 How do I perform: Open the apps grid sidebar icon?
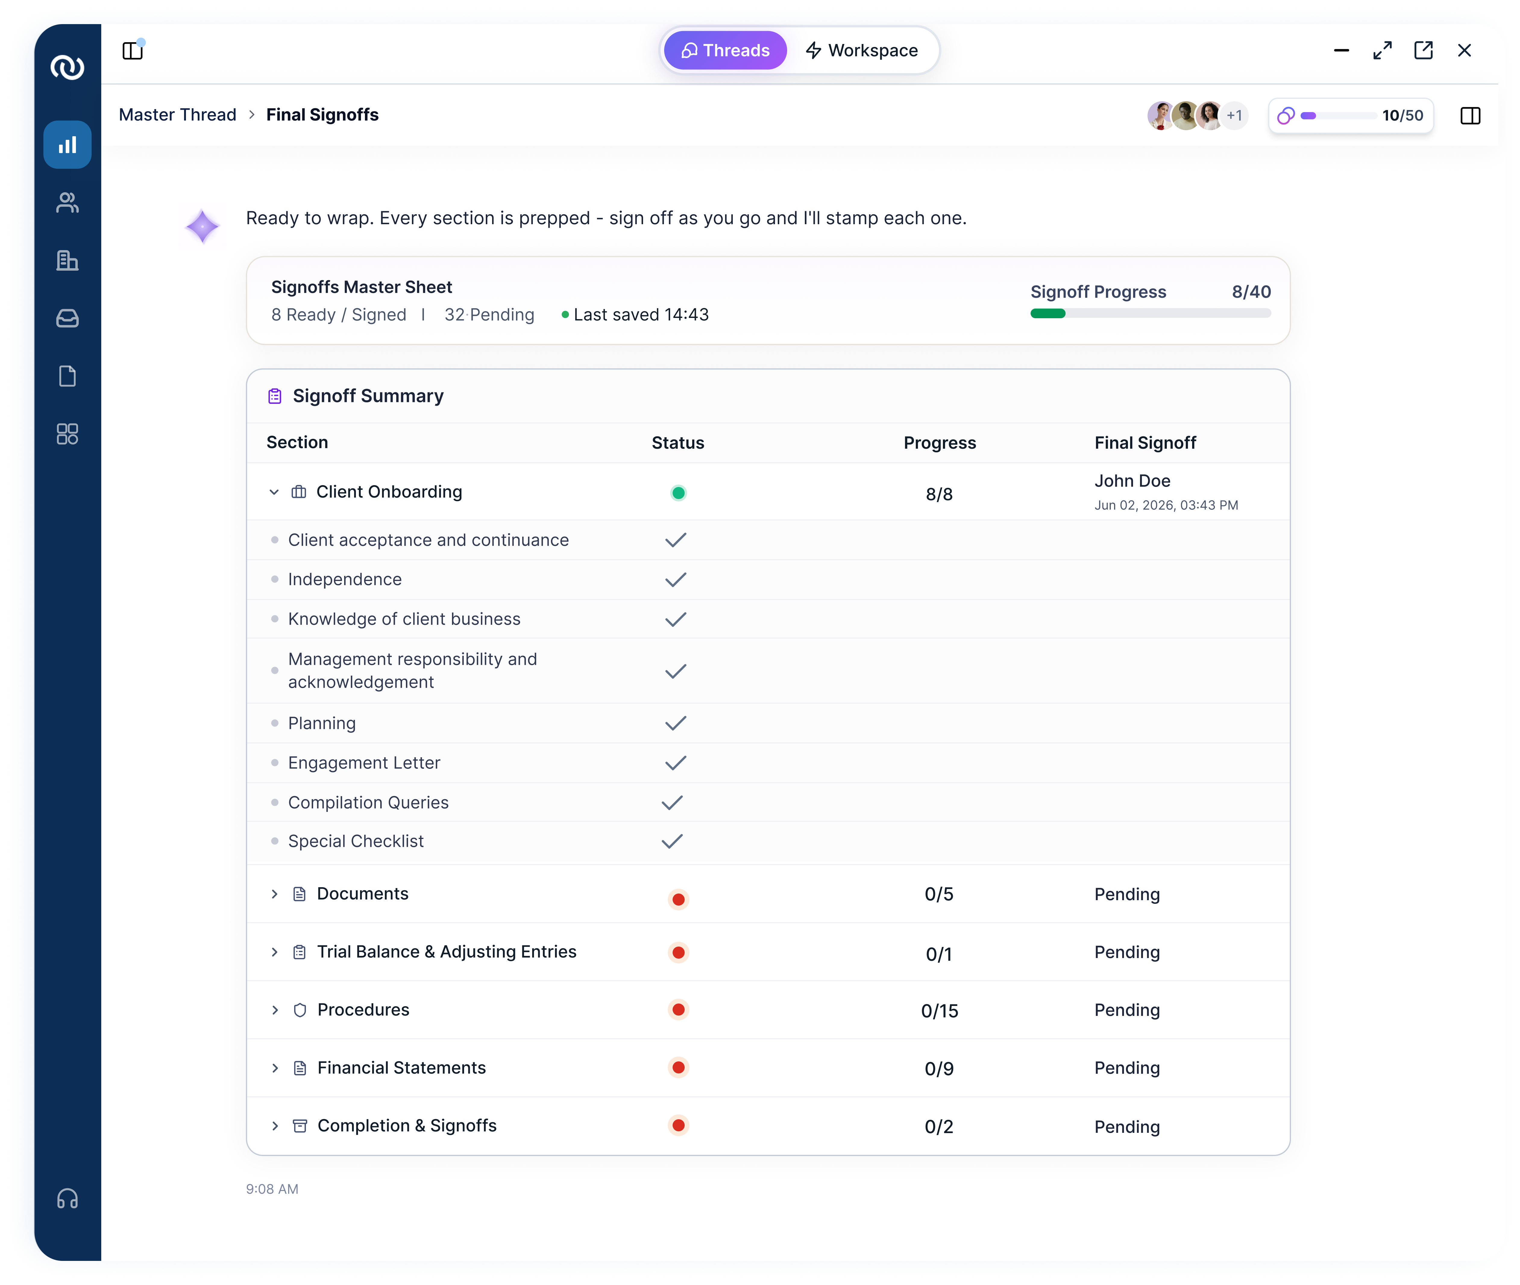[67, 434]
